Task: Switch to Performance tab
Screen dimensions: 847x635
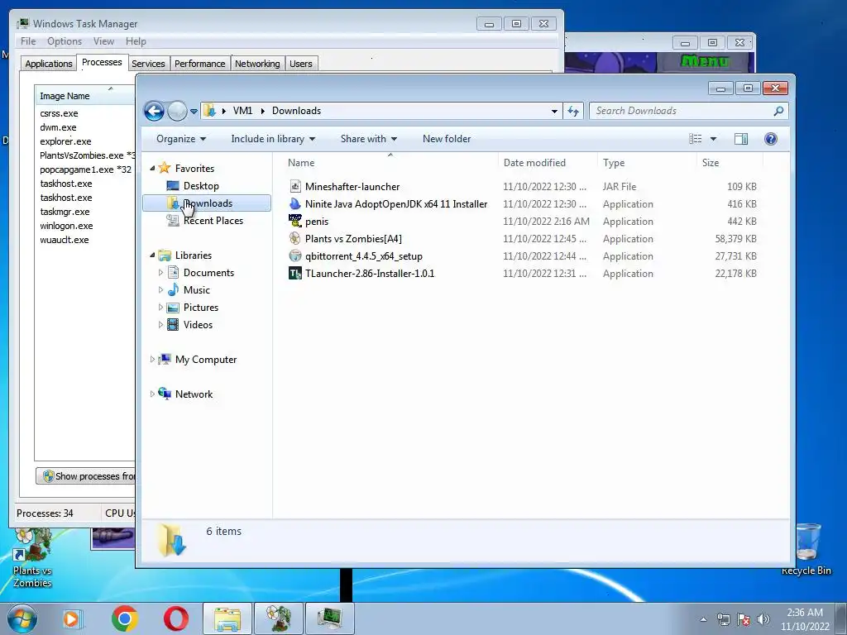Action: click(199, 64)
